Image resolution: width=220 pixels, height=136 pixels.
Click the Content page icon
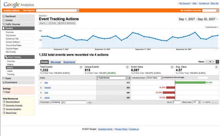click(x=4, y=28)
